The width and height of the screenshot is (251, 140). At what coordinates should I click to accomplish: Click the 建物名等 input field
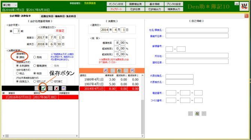pyautogui.click(x=197, y=61)
